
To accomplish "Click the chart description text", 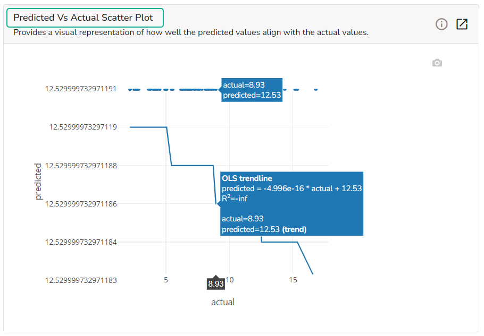I will click(x=190, y=32).
